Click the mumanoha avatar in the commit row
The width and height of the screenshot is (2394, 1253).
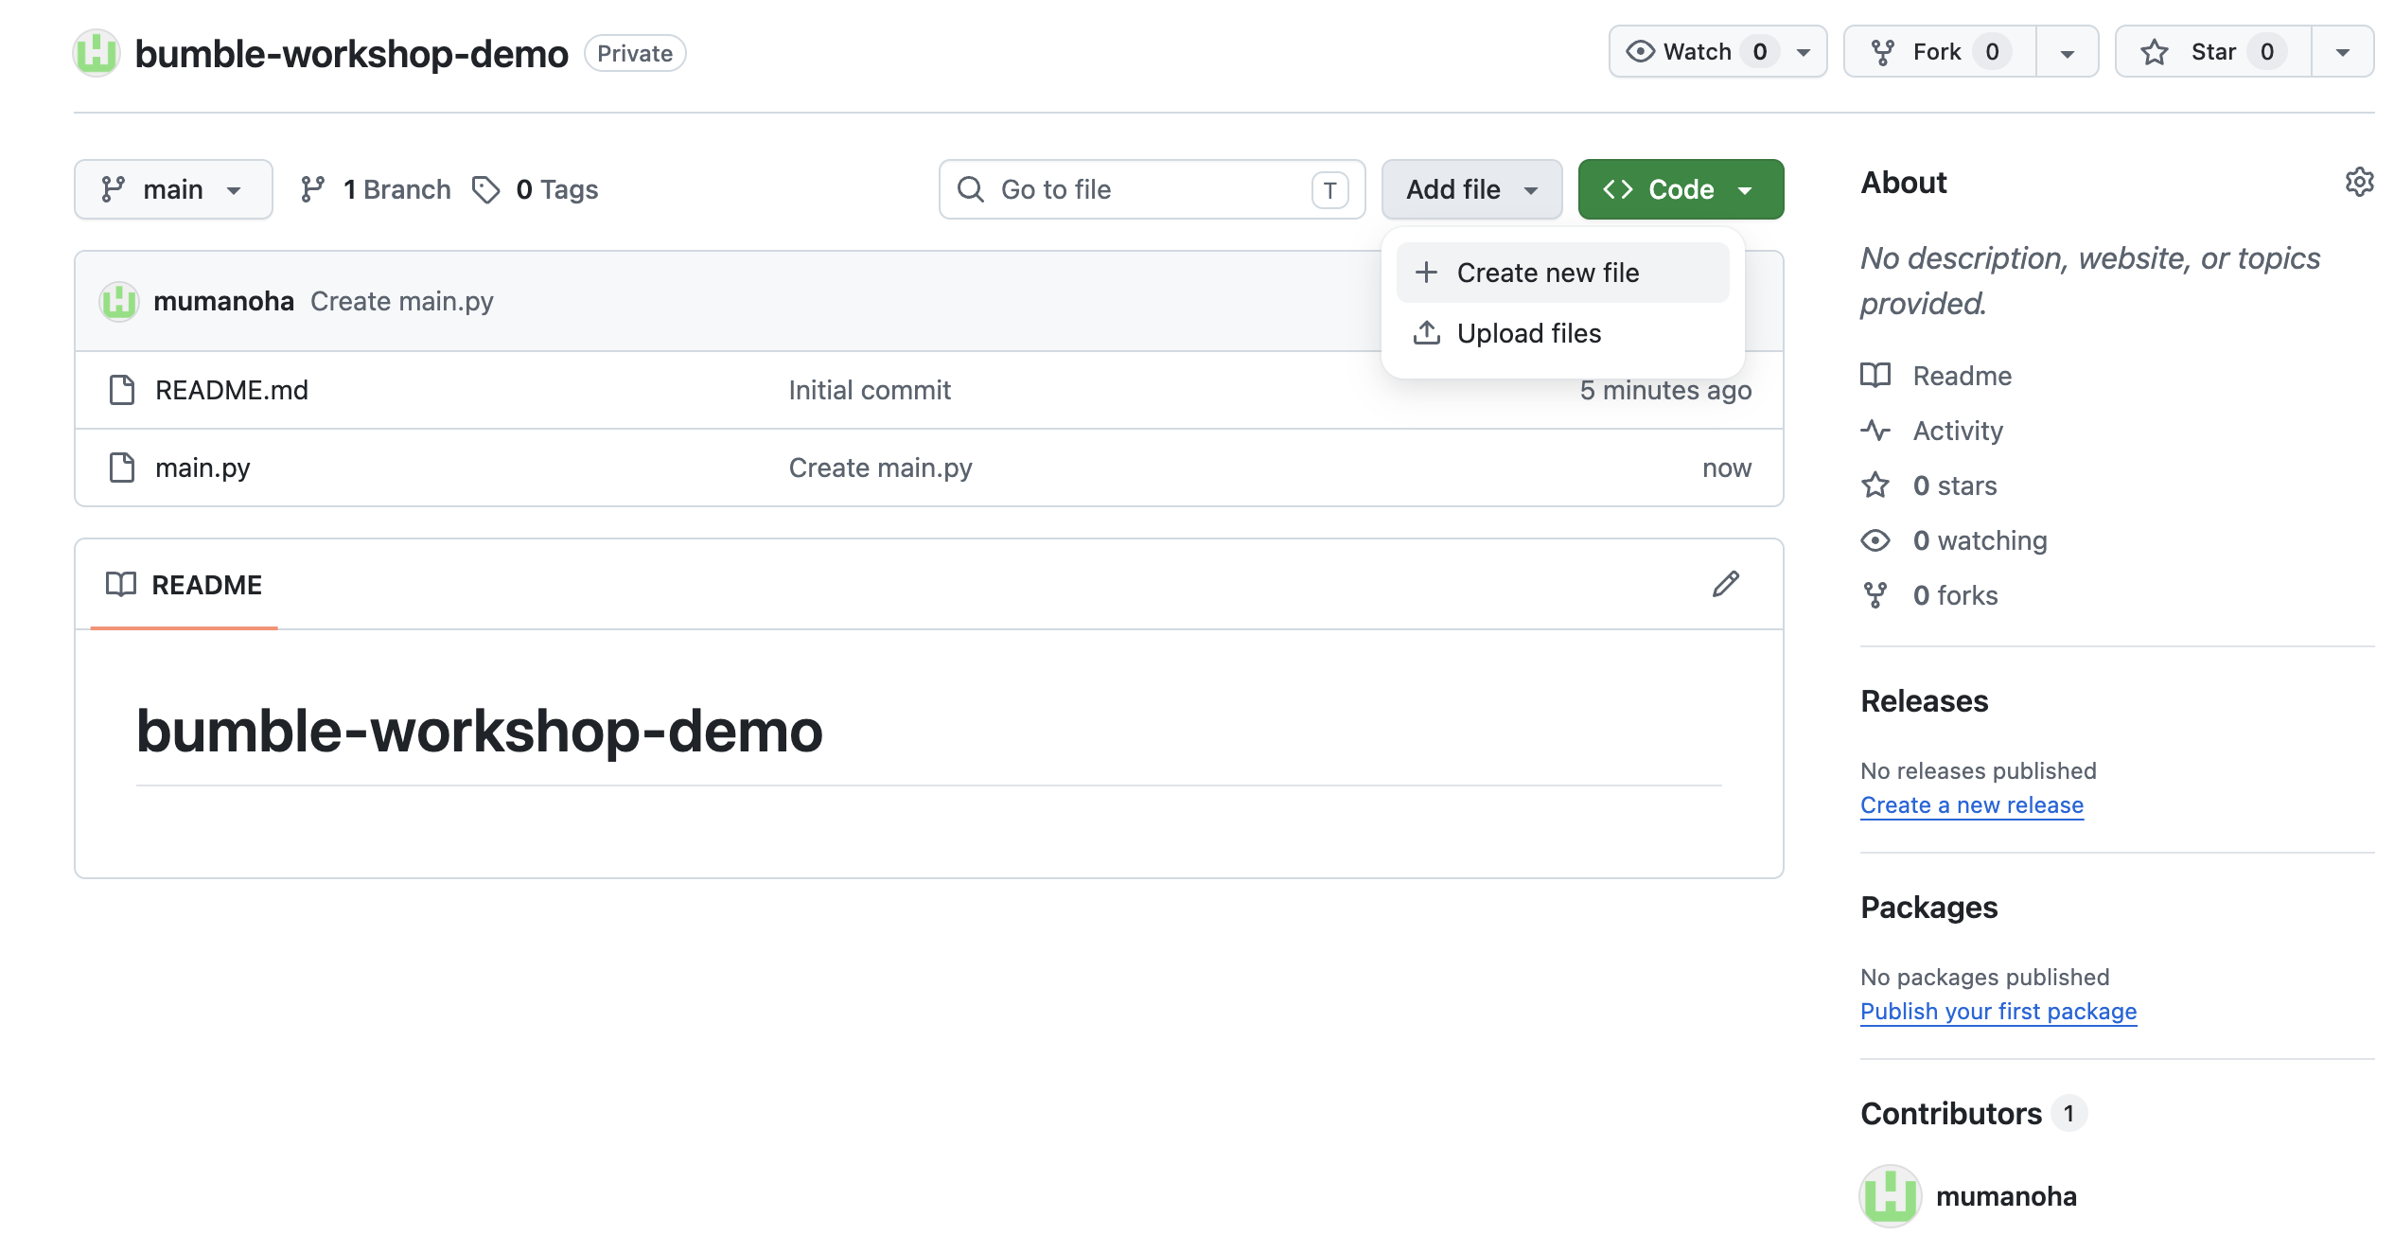(119, 301)
